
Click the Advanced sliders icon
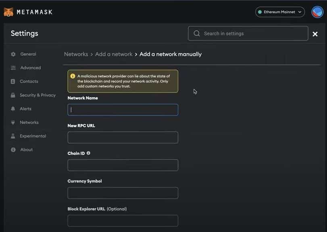click(x=13, y=68)
